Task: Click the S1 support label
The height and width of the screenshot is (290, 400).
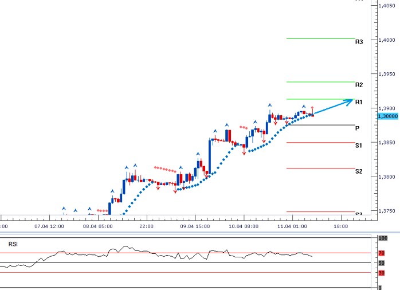Action: [359, 146]
